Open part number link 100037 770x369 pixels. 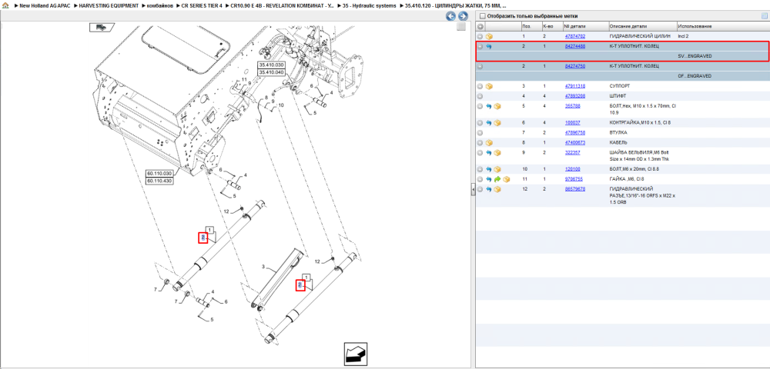[x=571, y=122]
